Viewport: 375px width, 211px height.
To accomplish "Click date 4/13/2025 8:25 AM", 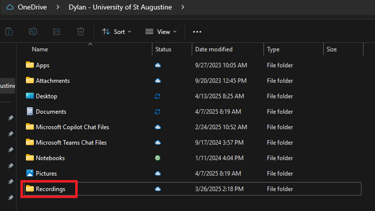I will (220, 96).
